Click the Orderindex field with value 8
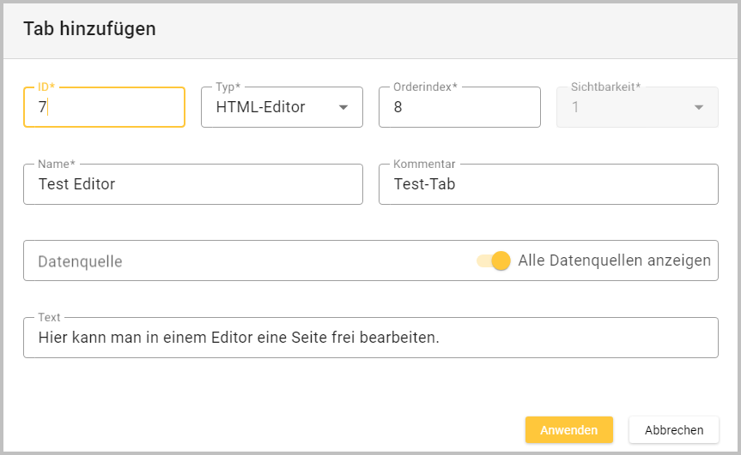Viewport: 741px width, 455px height. point(459,108)
